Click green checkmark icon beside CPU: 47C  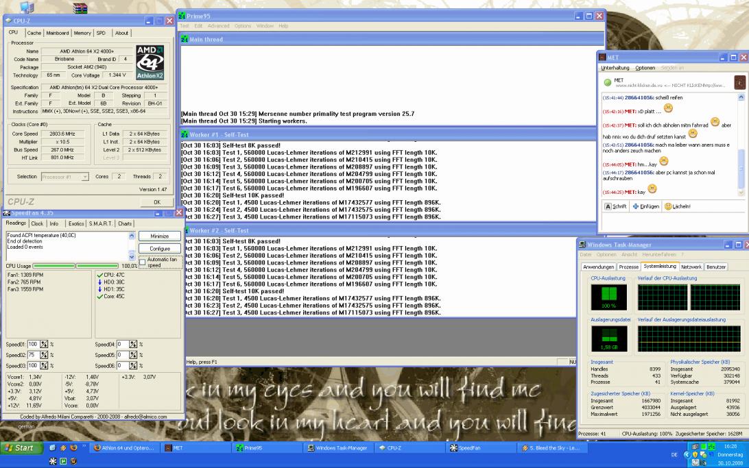coord(100,275)
